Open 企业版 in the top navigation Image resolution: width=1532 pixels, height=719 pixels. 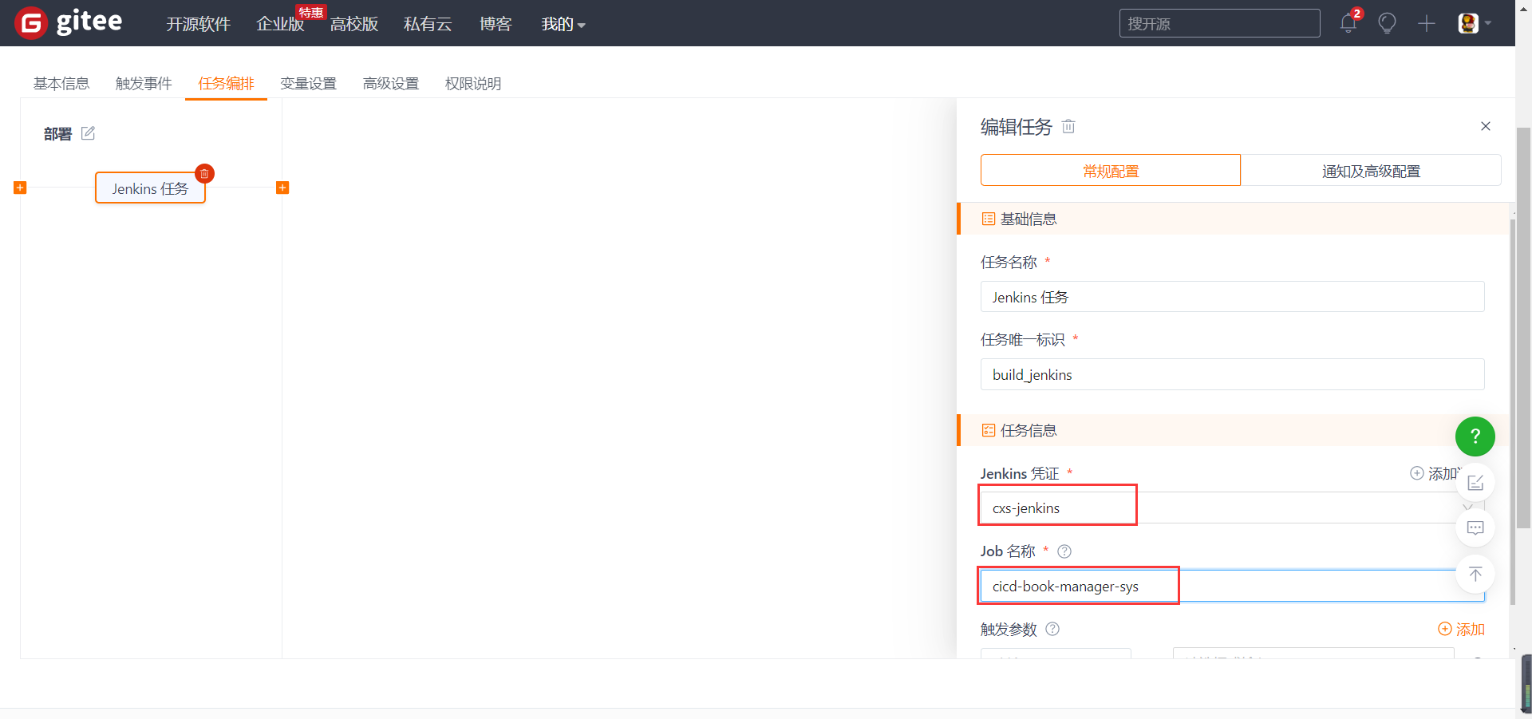(280, 24)
